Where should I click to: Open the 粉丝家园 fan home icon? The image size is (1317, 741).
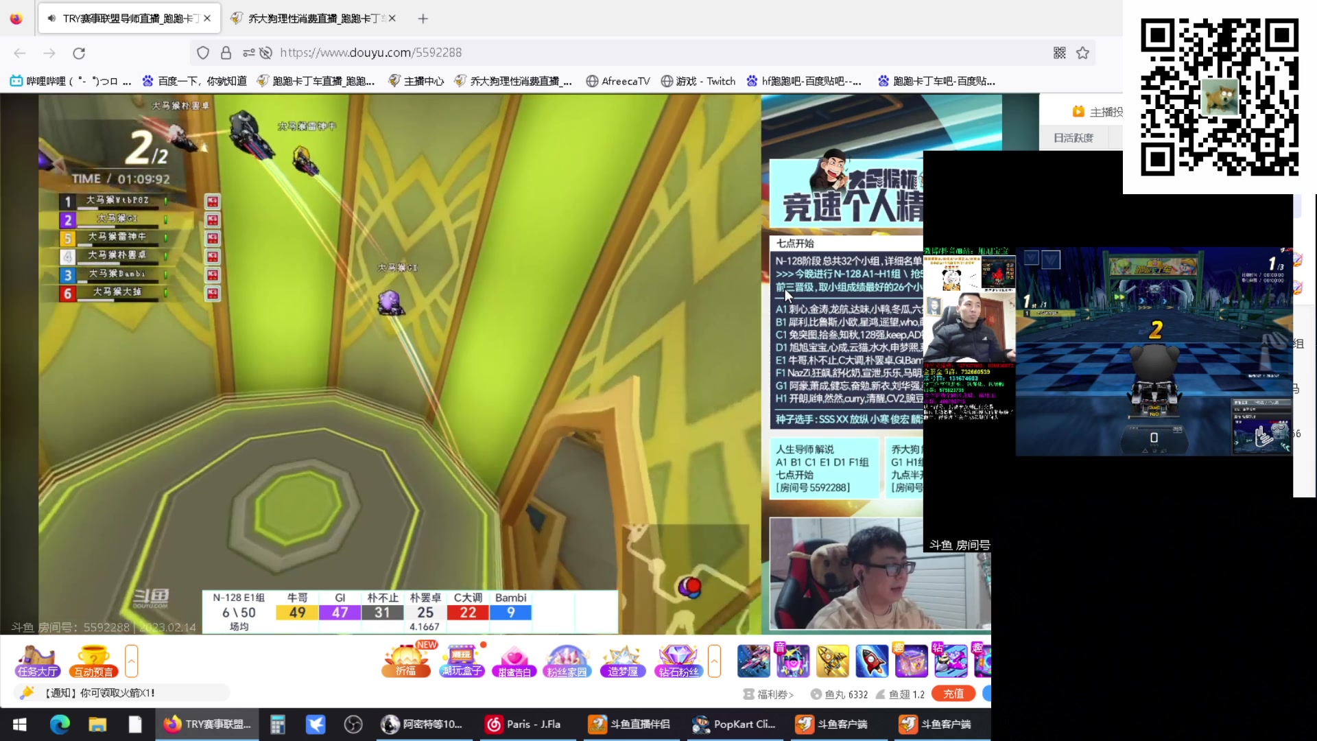(x=567, y=661)
